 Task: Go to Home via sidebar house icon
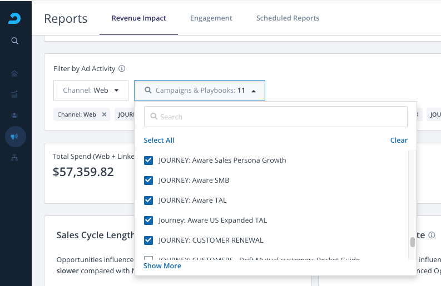coord(15,73)
